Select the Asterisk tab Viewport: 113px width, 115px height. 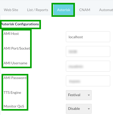click(x=64, y=10)
